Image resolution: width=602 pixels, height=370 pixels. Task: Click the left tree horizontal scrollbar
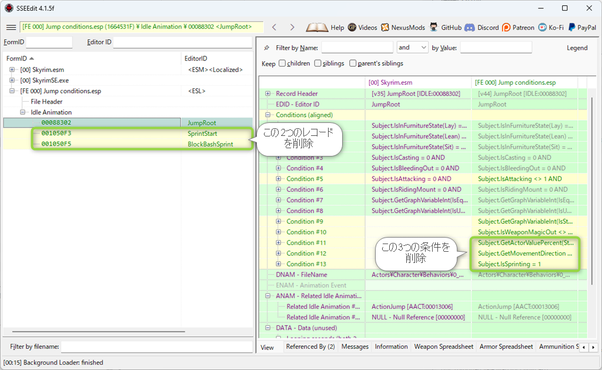(98, 331)
